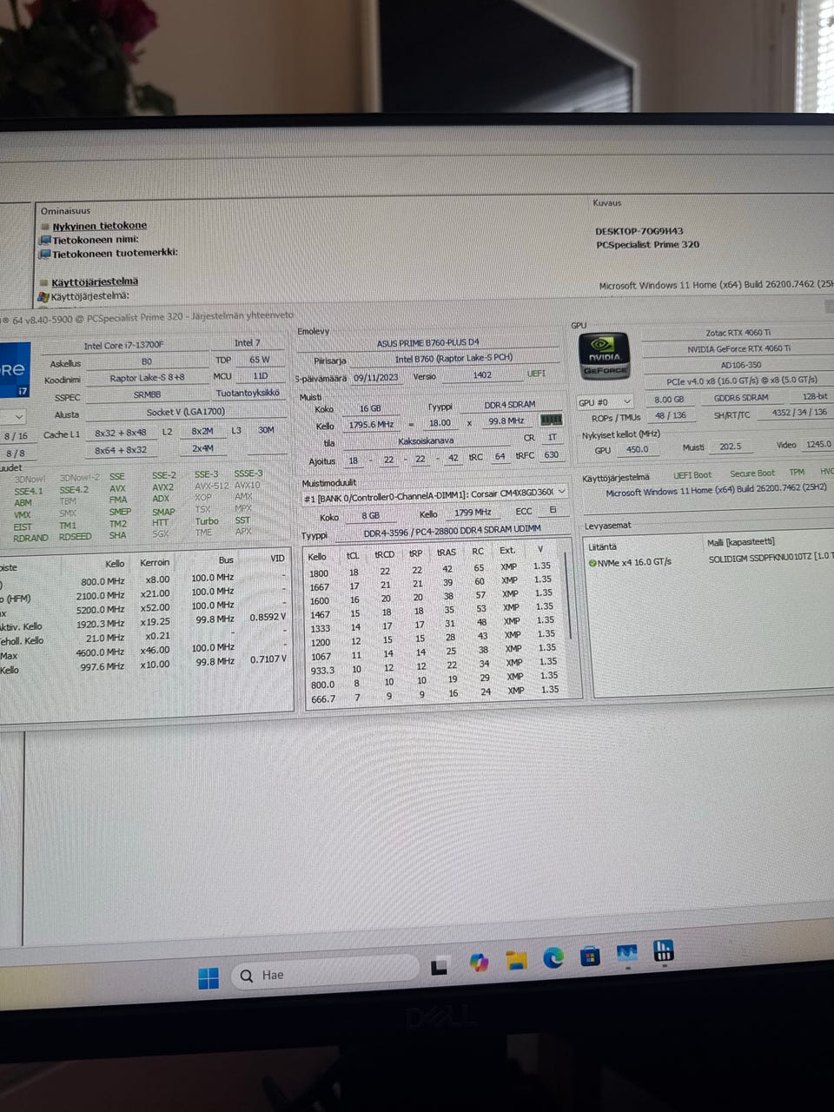Click the DESKTOP-7OG9H43 computer name
The image size is (834, 1112).
(639, 232)
